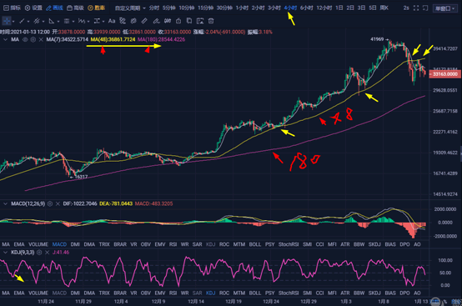Collapse the MA indicator row chevron
The width and height of the screenshot is (462, 306).
tap(5, 39)
